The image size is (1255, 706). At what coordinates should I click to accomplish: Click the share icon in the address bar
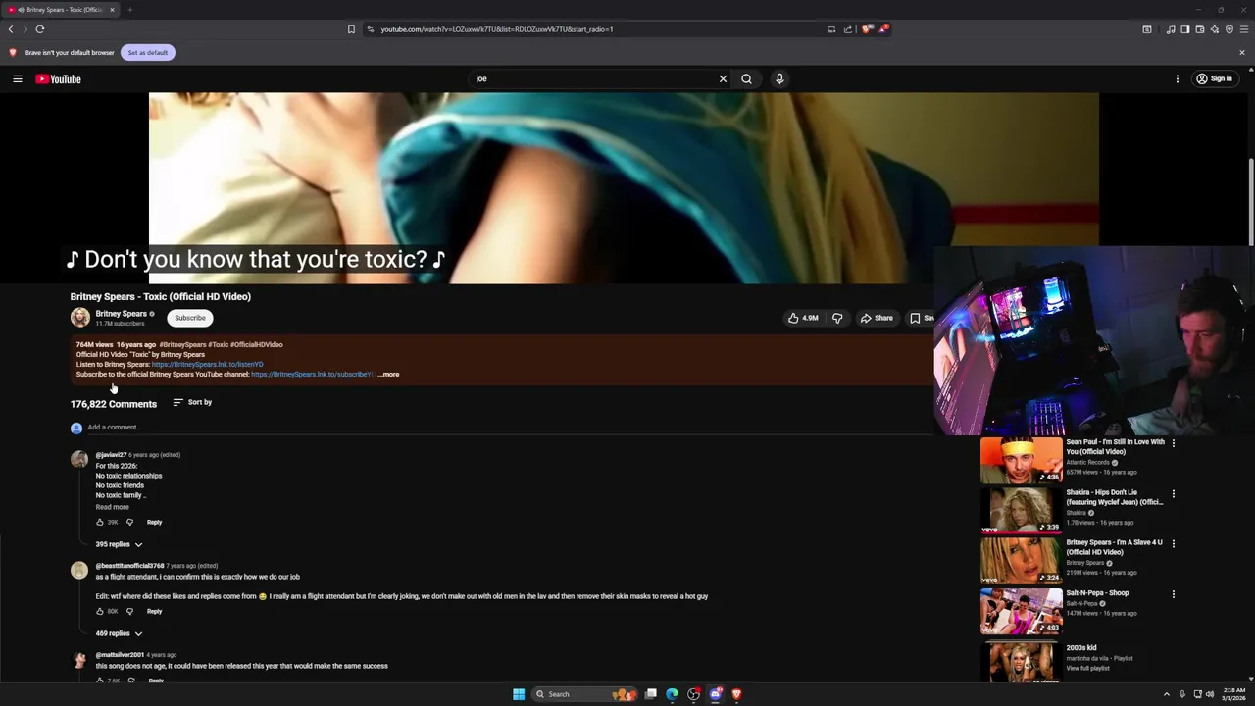[x=848, y=29]
